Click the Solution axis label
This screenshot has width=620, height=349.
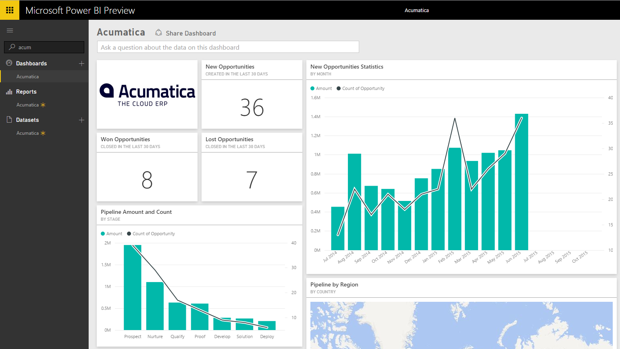(x=245, y=336)
